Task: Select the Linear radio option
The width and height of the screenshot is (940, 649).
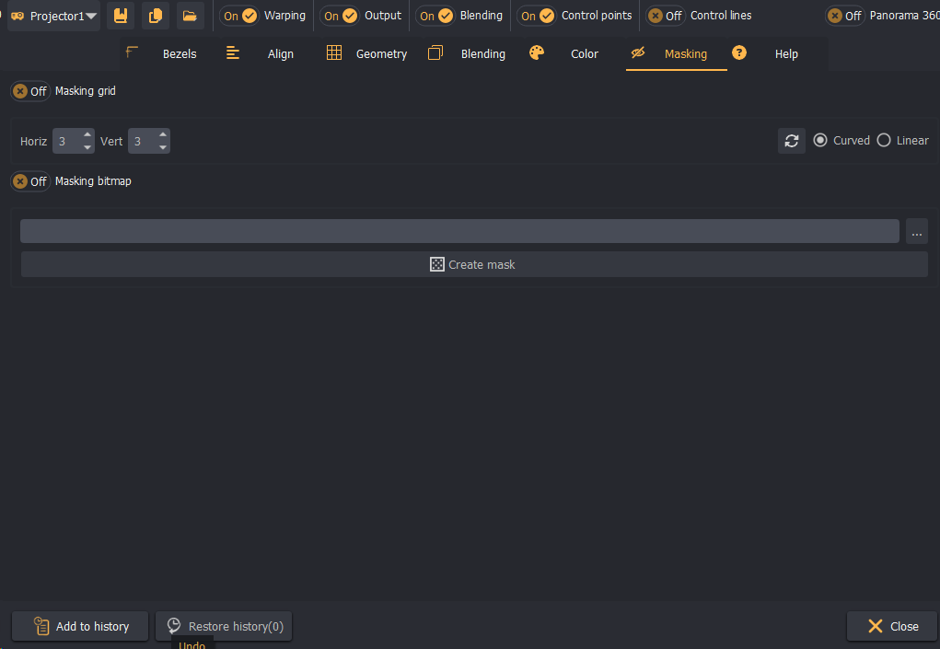Action: [884, 140]
